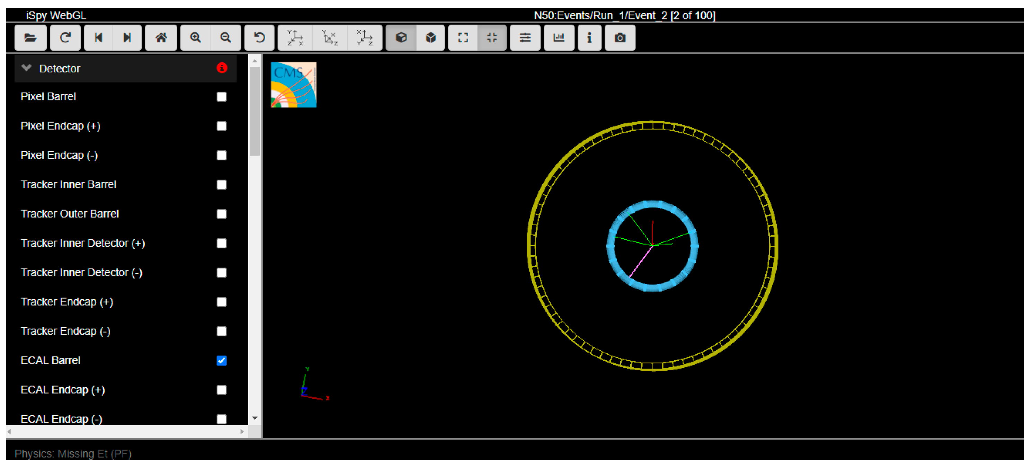Click the Tracker Endcap (+) label
The height and width of the screenshot is (468, 1034).
66,302
